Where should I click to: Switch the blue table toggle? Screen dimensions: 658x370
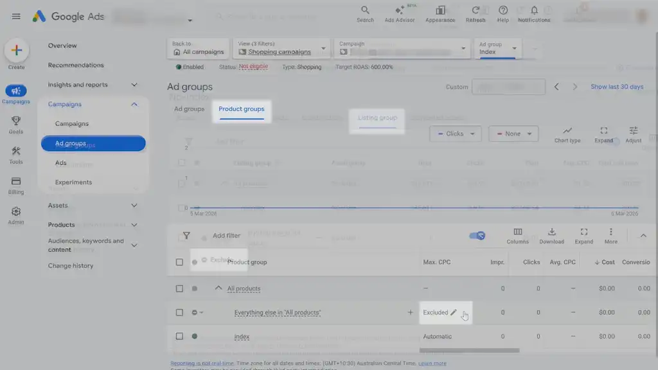477,236
